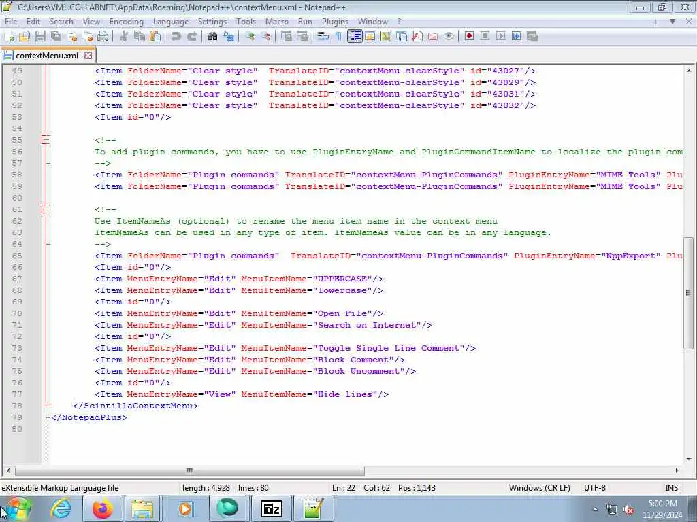
Task: Open the File menu
Action: coord(11,22)
